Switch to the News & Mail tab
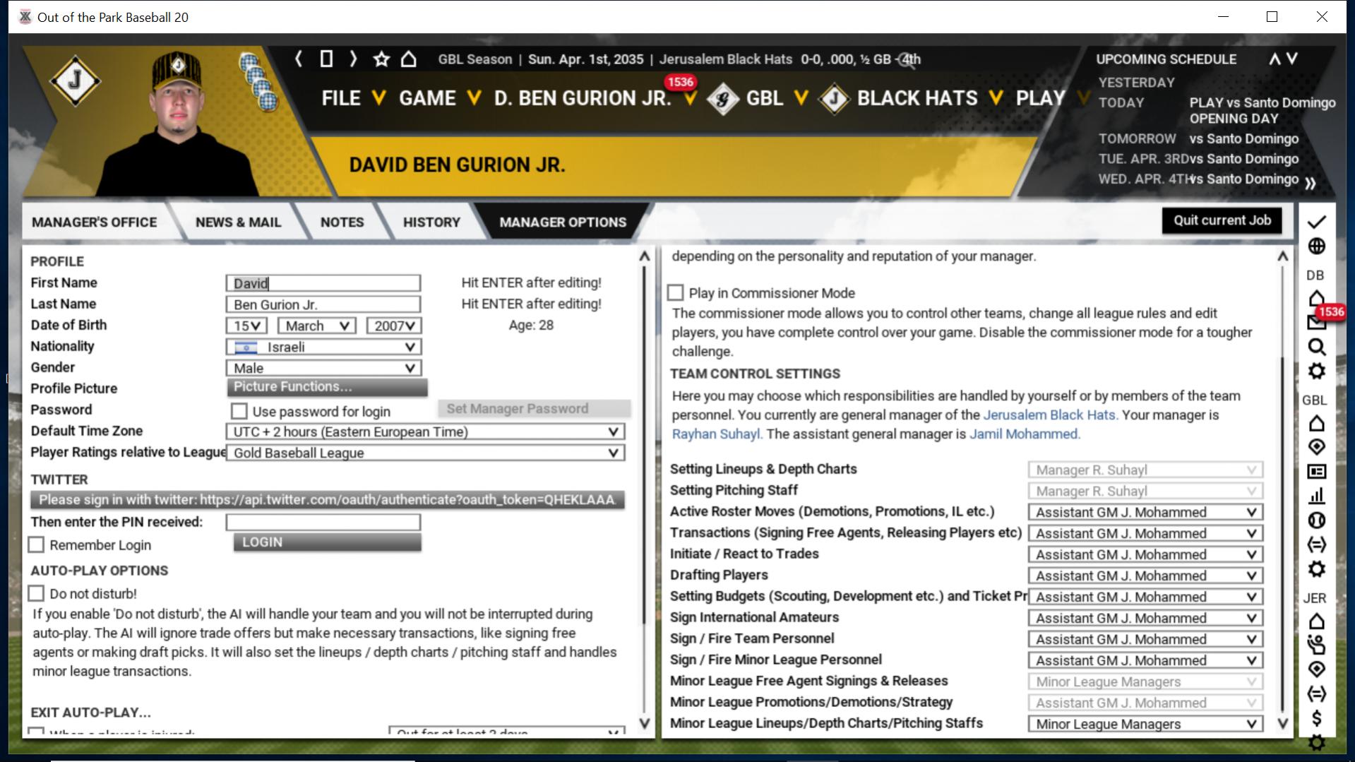Image resolution: width=1355 pixels, height=762 pixels. (238, 222)
